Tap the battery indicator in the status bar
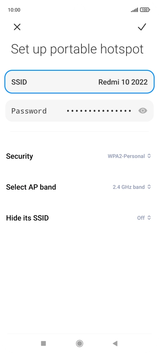Screen dimensions: 159x353 (x=145, y=10)
